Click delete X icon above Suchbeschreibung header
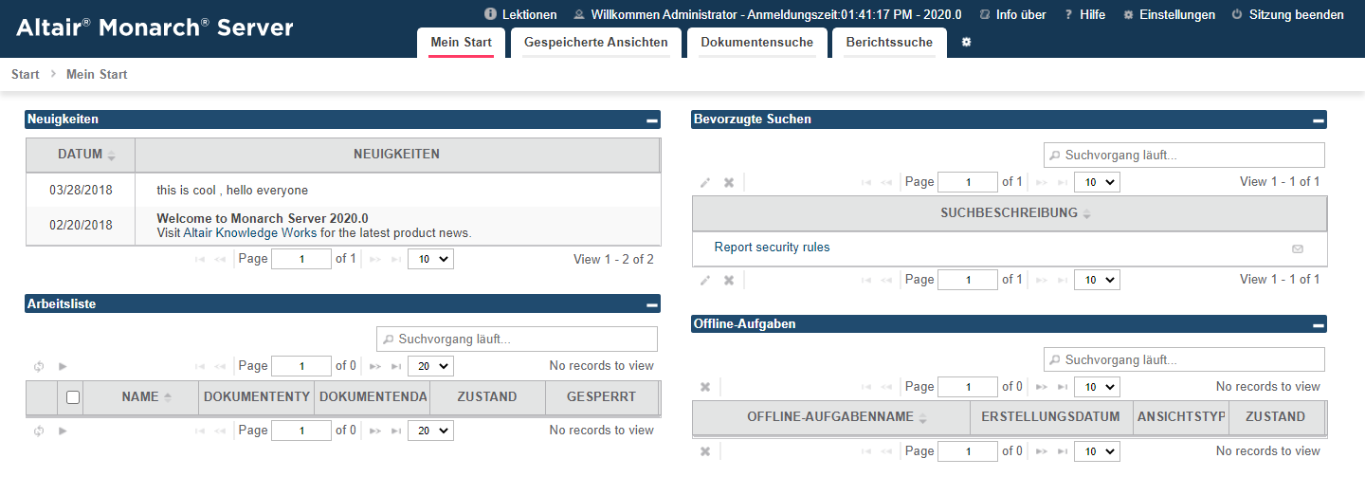The height and width of the screenshot is (477, 1365). (729, 182)
